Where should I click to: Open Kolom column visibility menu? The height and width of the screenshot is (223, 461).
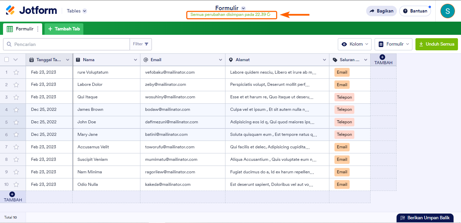(x=354, y=44)
